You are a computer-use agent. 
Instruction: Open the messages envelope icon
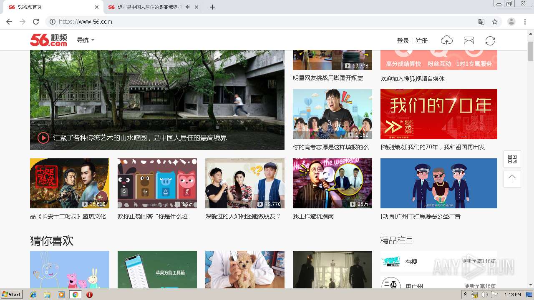[469, 40]
